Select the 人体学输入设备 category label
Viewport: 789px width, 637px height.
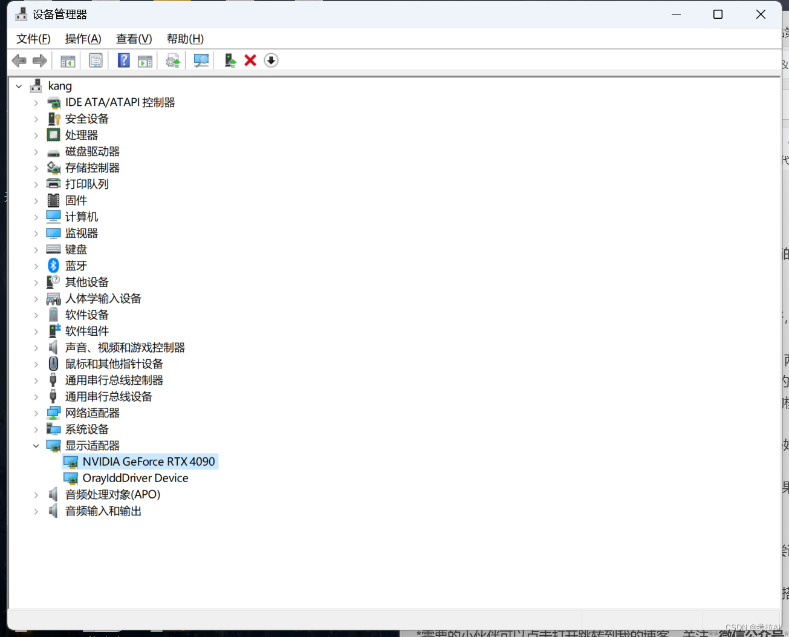pos(103,298)
